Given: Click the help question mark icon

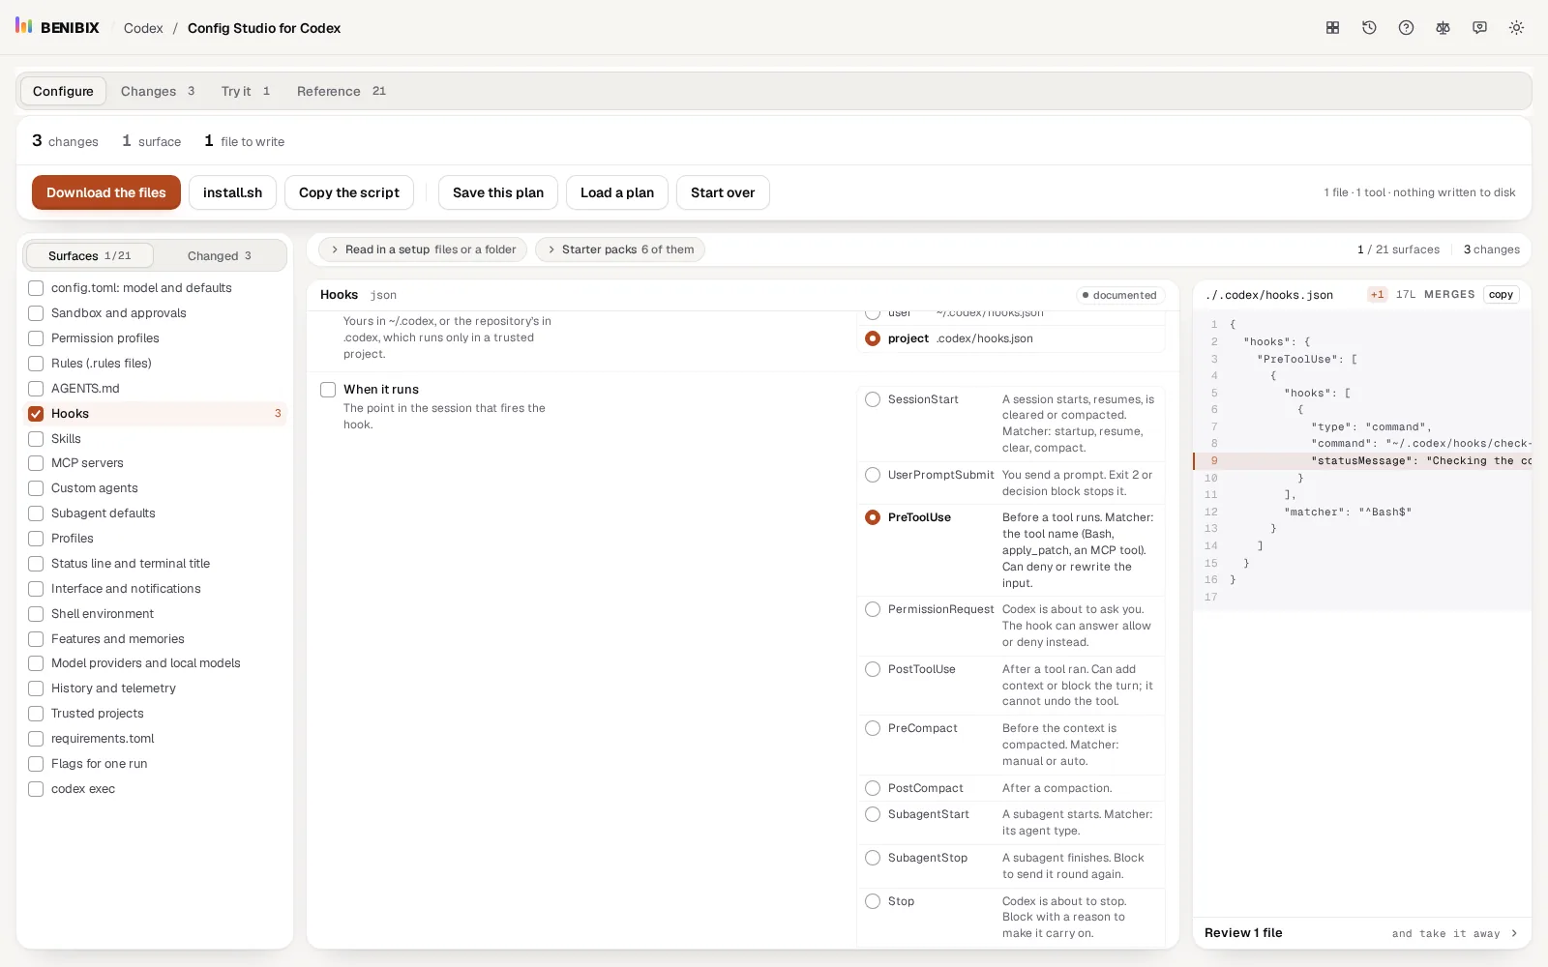Looking at the screenshot, I should [1406, 28].
